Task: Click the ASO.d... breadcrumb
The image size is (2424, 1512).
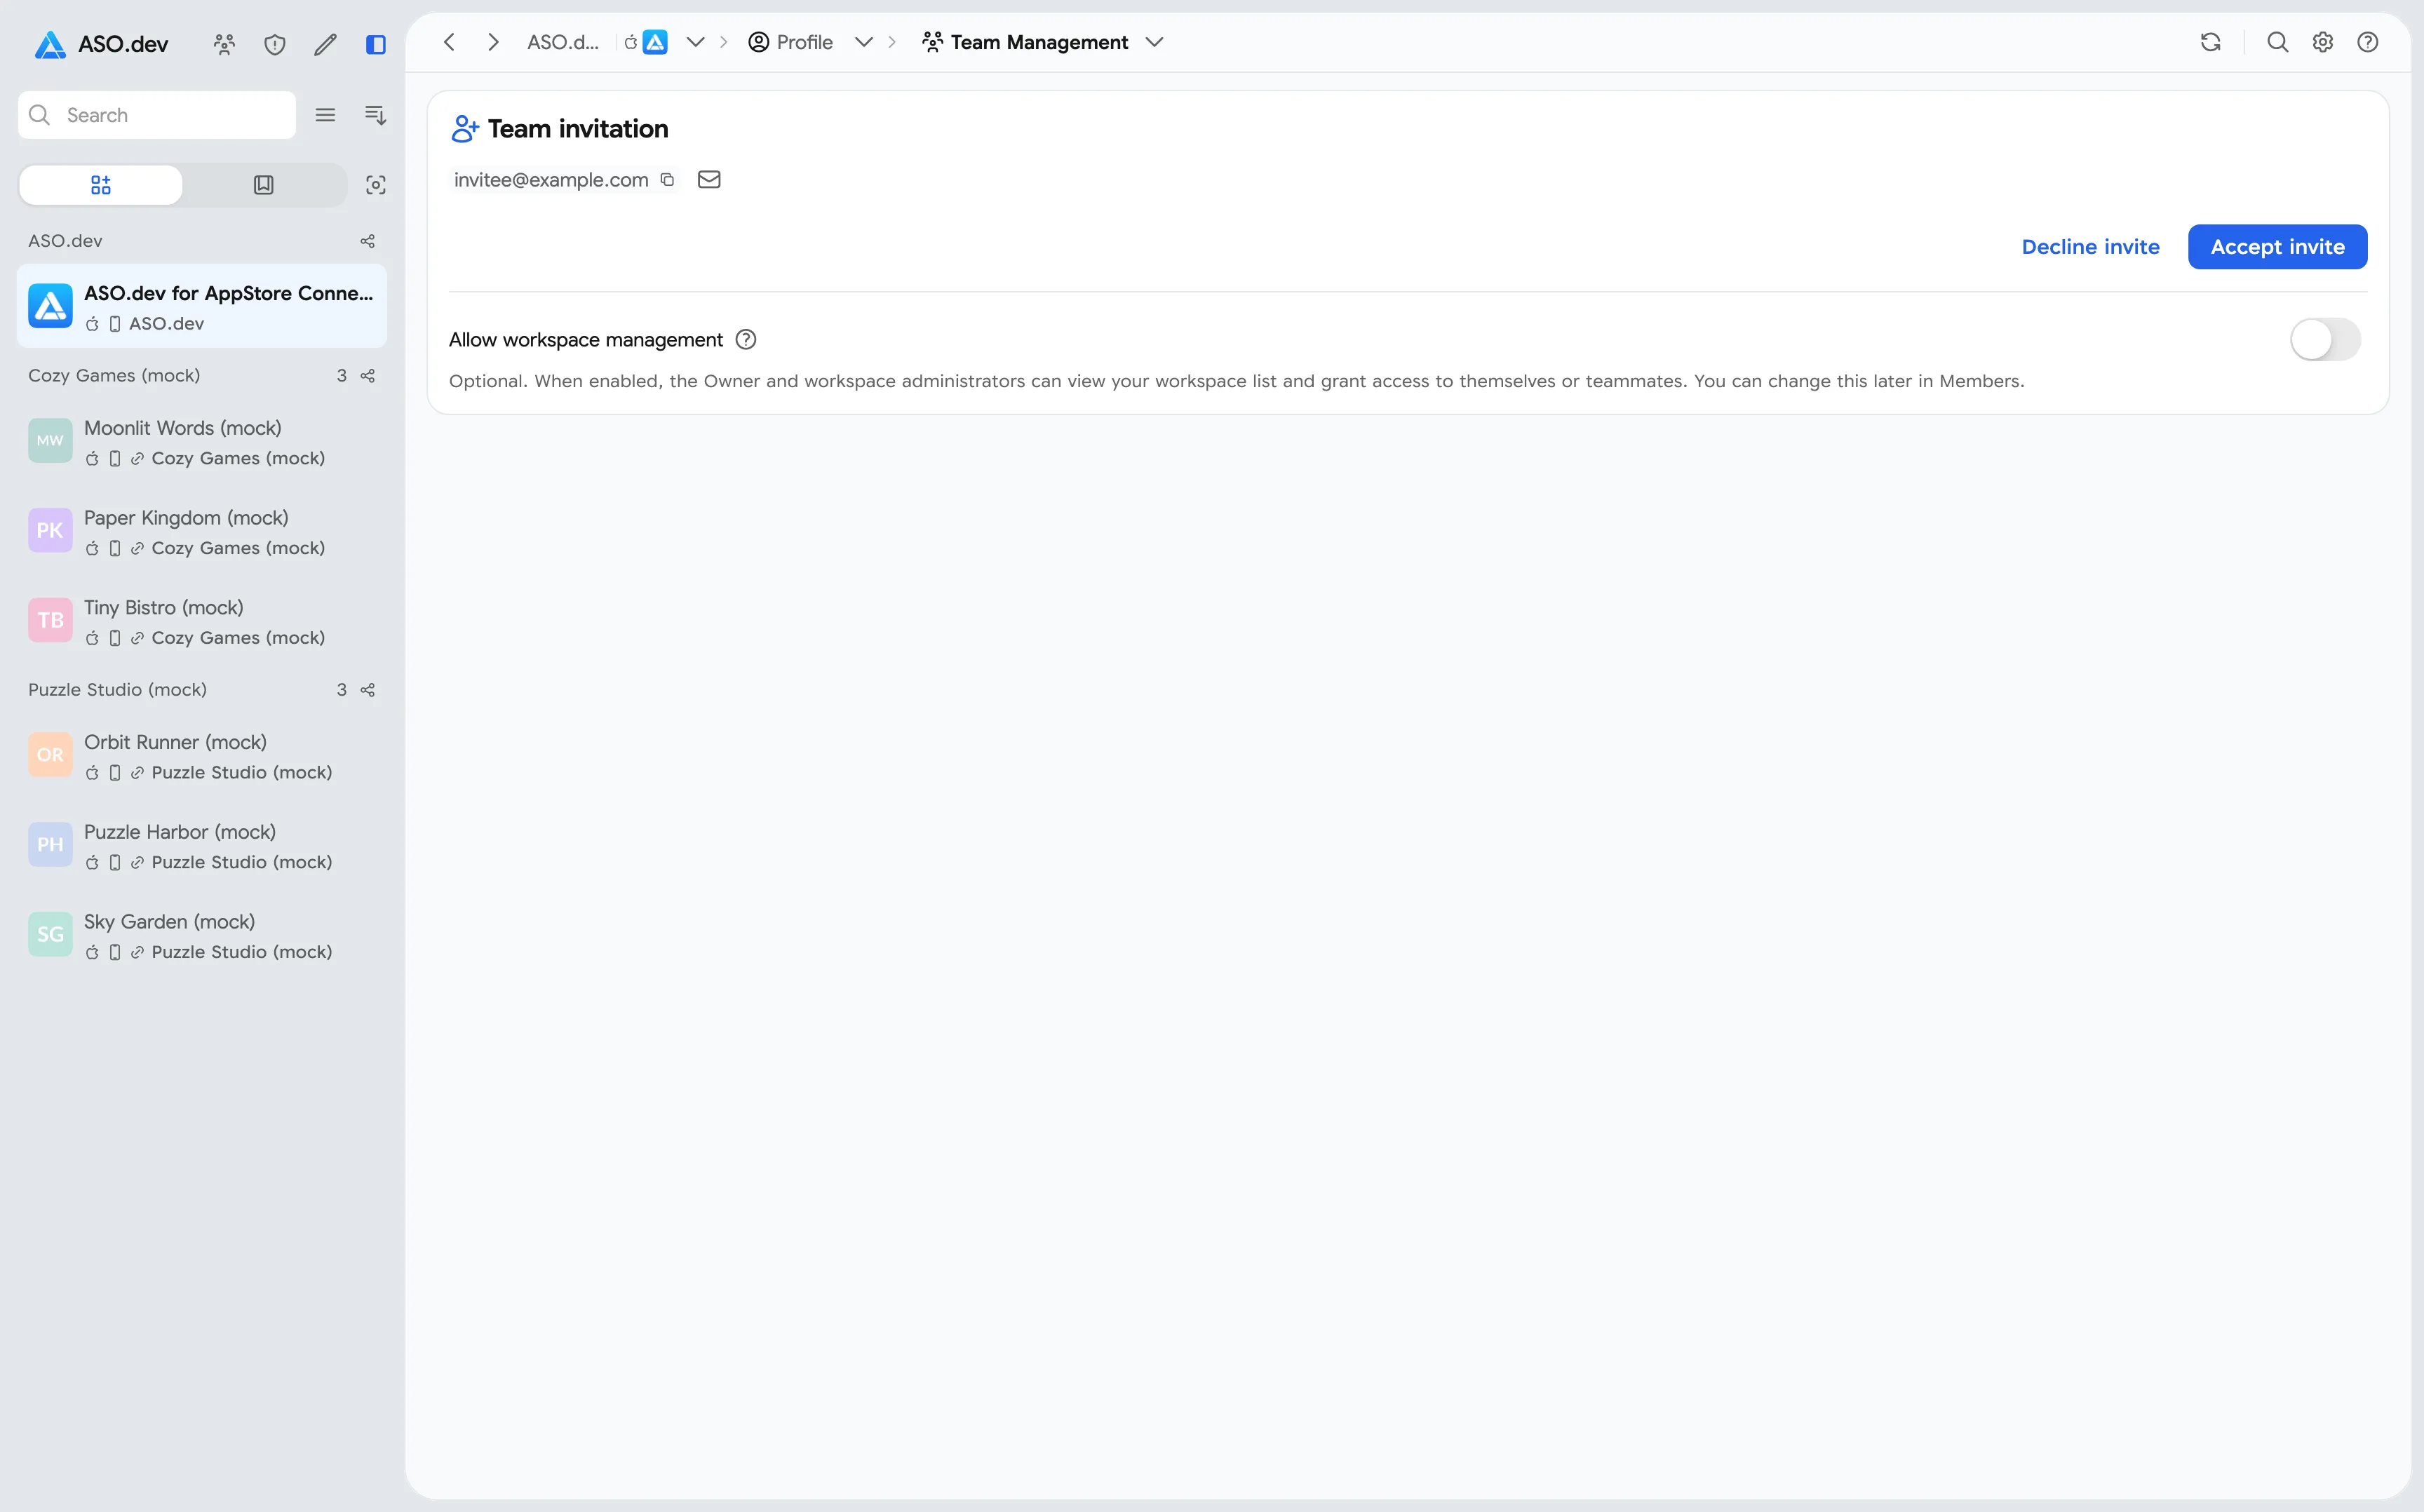Action: [x=563, y=42]
